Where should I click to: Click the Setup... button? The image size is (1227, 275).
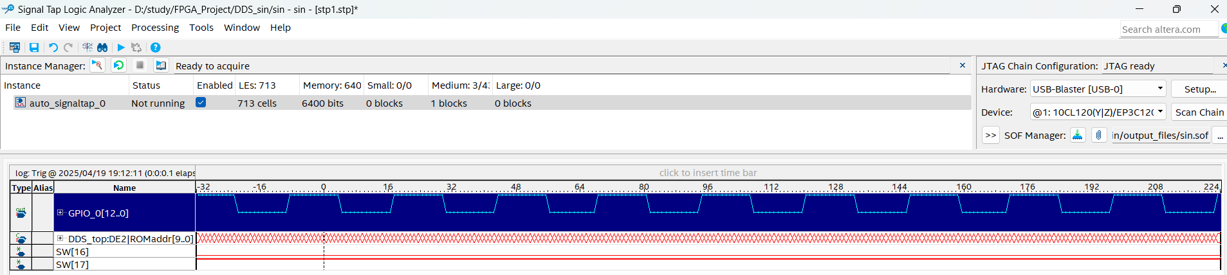coord(1199,89)
